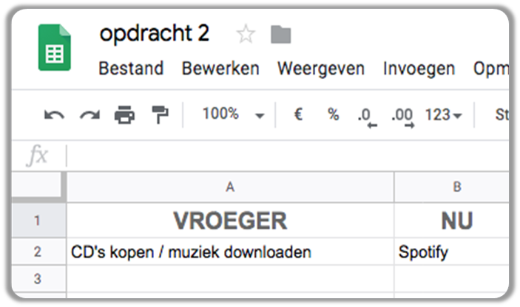Select the paint format tool

coord(160,115)
